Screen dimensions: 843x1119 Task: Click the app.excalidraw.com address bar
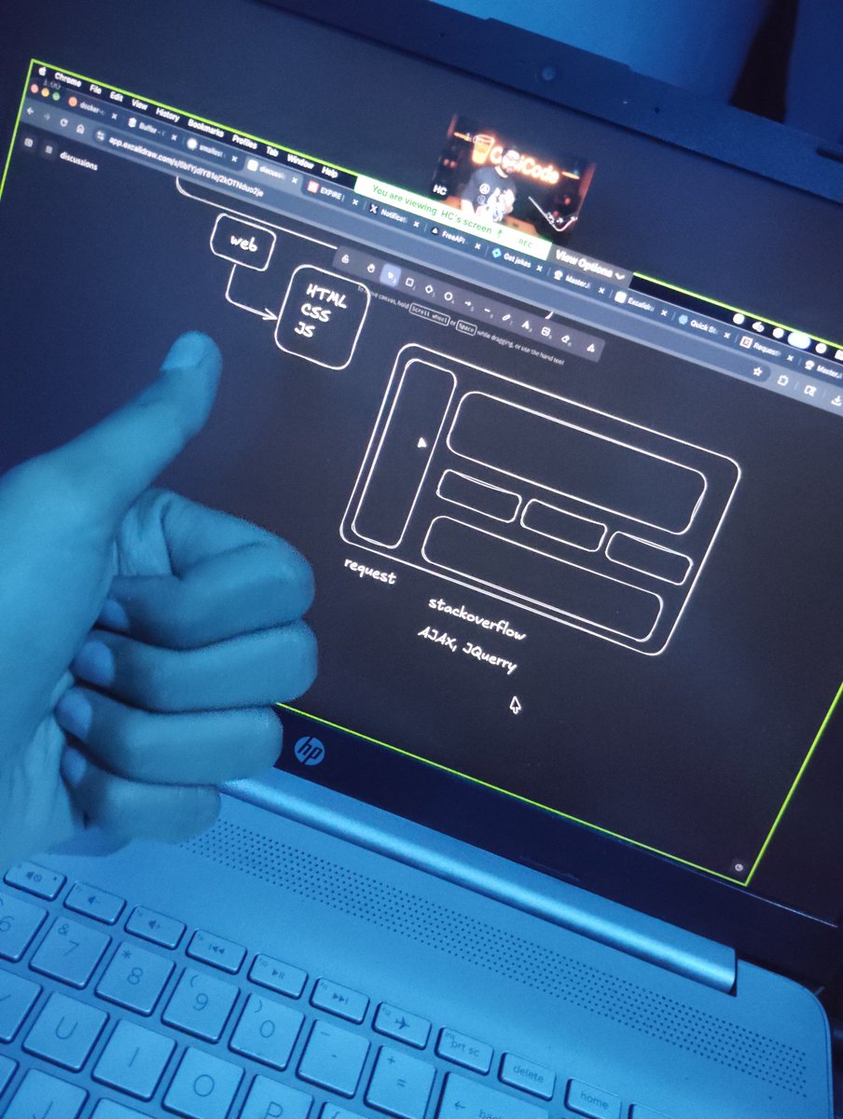[x=429, y=254]
